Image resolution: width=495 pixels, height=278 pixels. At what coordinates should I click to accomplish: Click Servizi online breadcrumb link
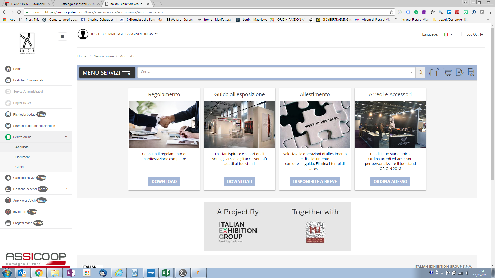[104, 56]
